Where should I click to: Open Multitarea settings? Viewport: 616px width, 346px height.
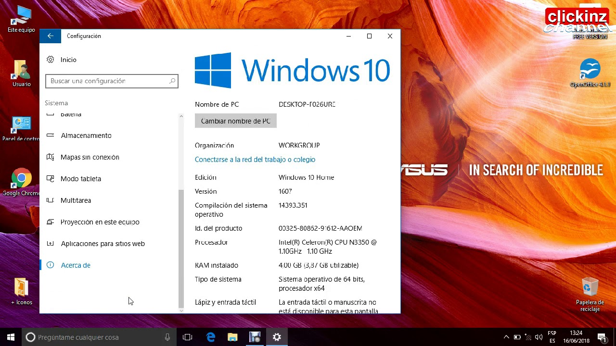76,200
